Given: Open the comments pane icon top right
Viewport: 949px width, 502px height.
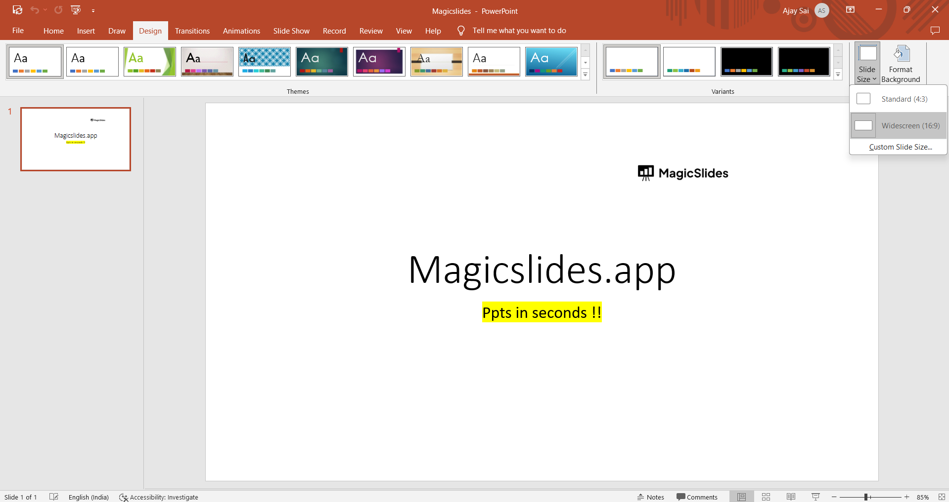Looking at the screenshot, I should pos(934,31).
